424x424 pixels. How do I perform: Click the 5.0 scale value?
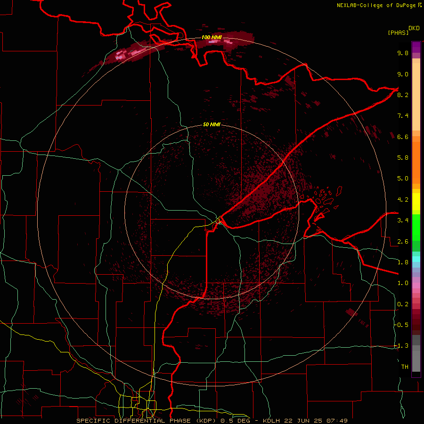point(403,179)
